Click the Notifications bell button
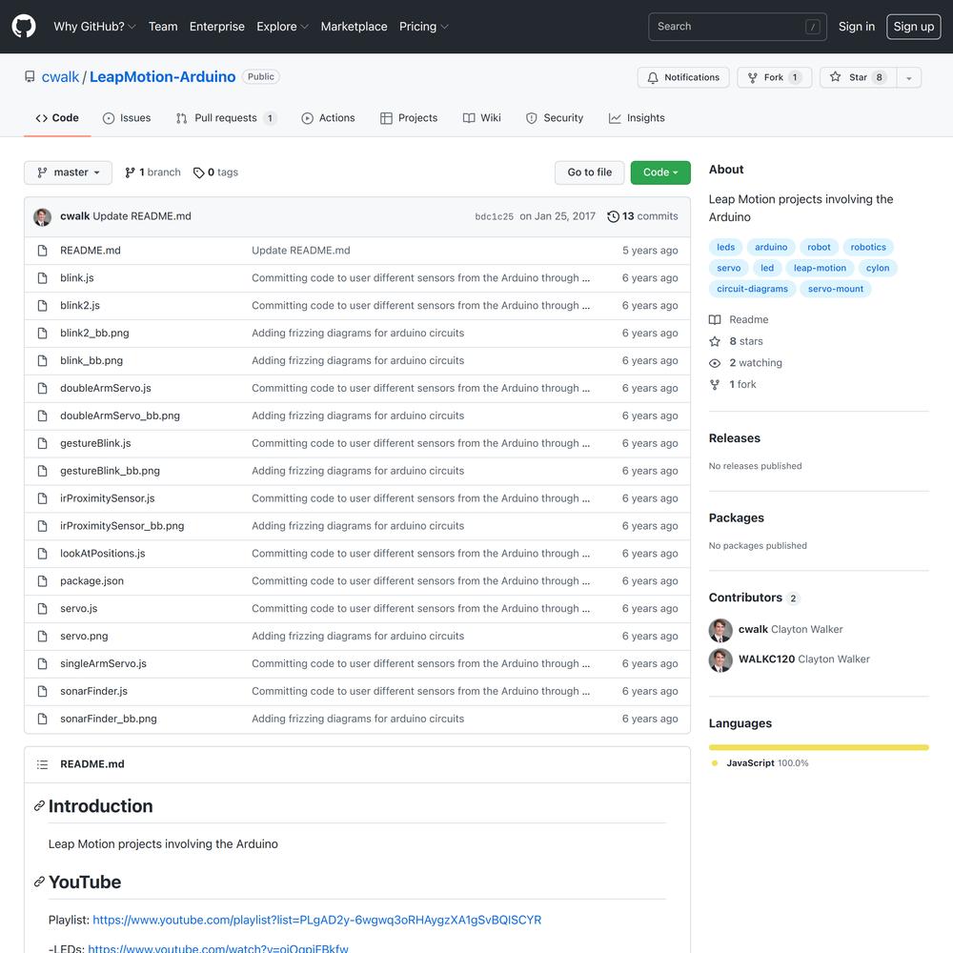Viewport: 953px width, 953px height. click(682, 77)
